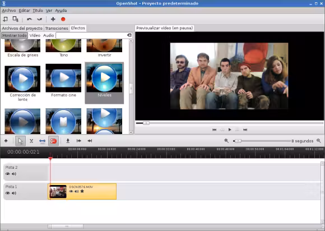Click the timeline zoom slider
Screen dimensions: 325x231
click(262, 141)
